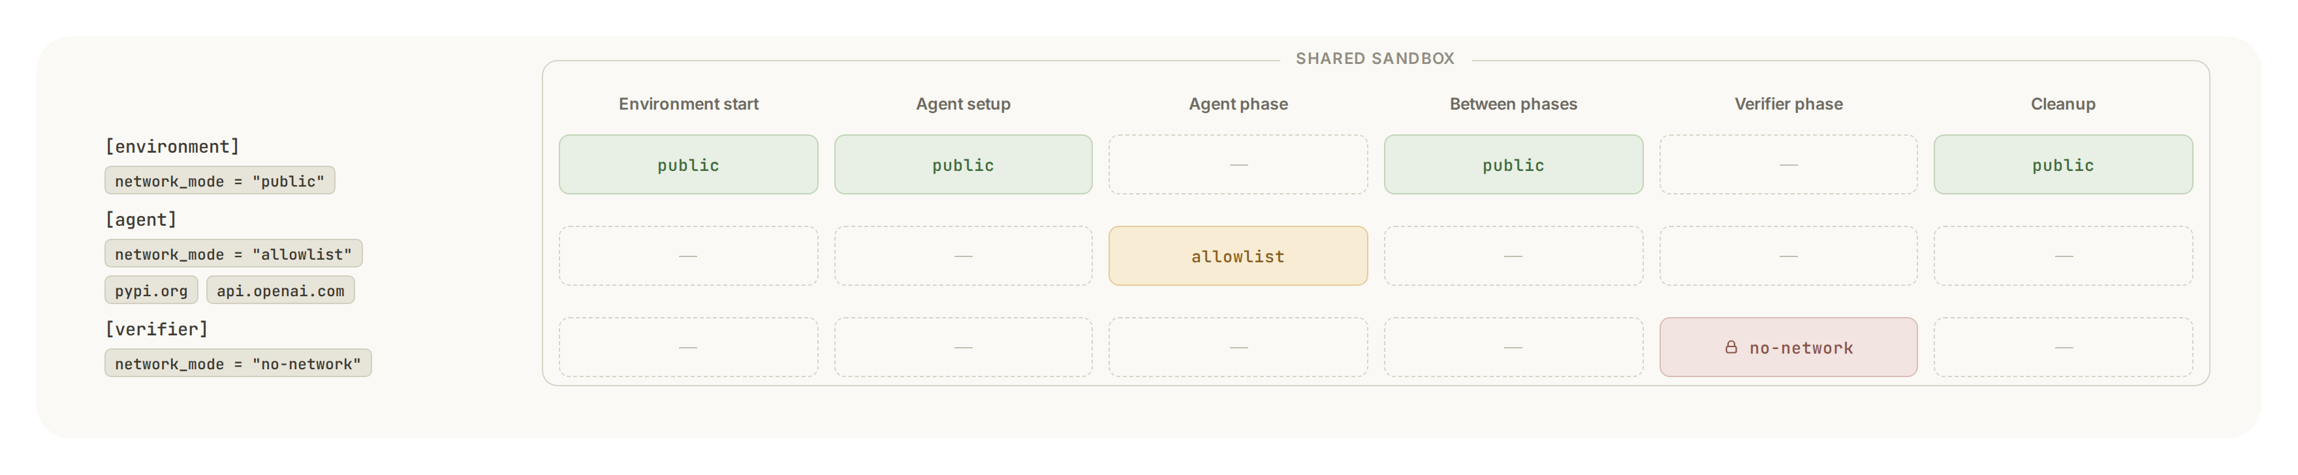This screenshot has height=475, width=2298.
Task: Click the lock icon in no-network cell
Action: tap(1731, 348)
